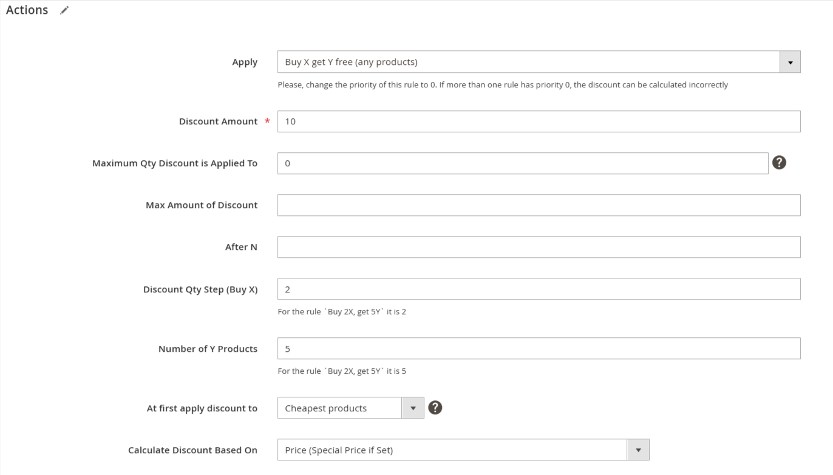The image size is (833, 475).
Task: Click the priority warning note under Apply
Action: (x=503, y=85)
